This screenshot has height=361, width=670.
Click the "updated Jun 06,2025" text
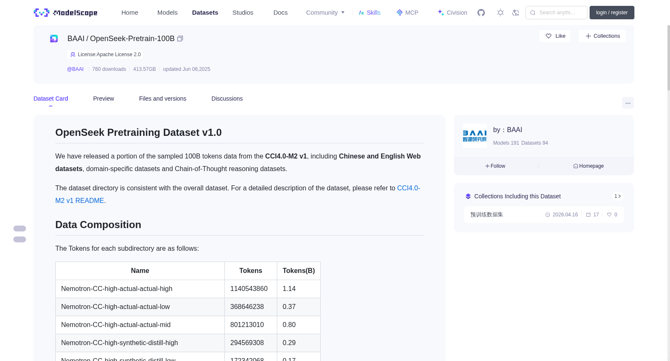[187, 69]
